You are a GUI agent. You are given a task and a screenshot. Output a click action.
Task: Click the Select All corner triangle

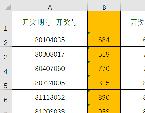(x=8, y=7)
